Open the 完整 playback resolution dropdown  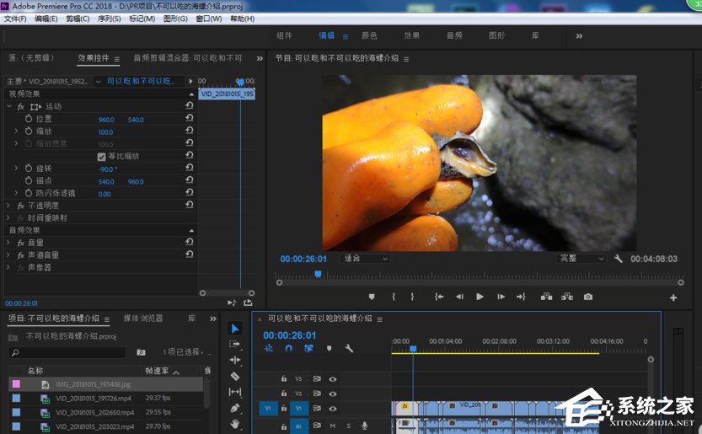point(581,260)
